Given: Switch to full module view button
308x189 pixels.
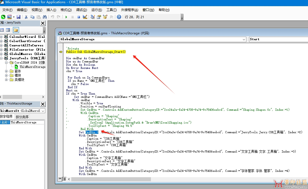Looking at the screenshot, I should [64, 179].
